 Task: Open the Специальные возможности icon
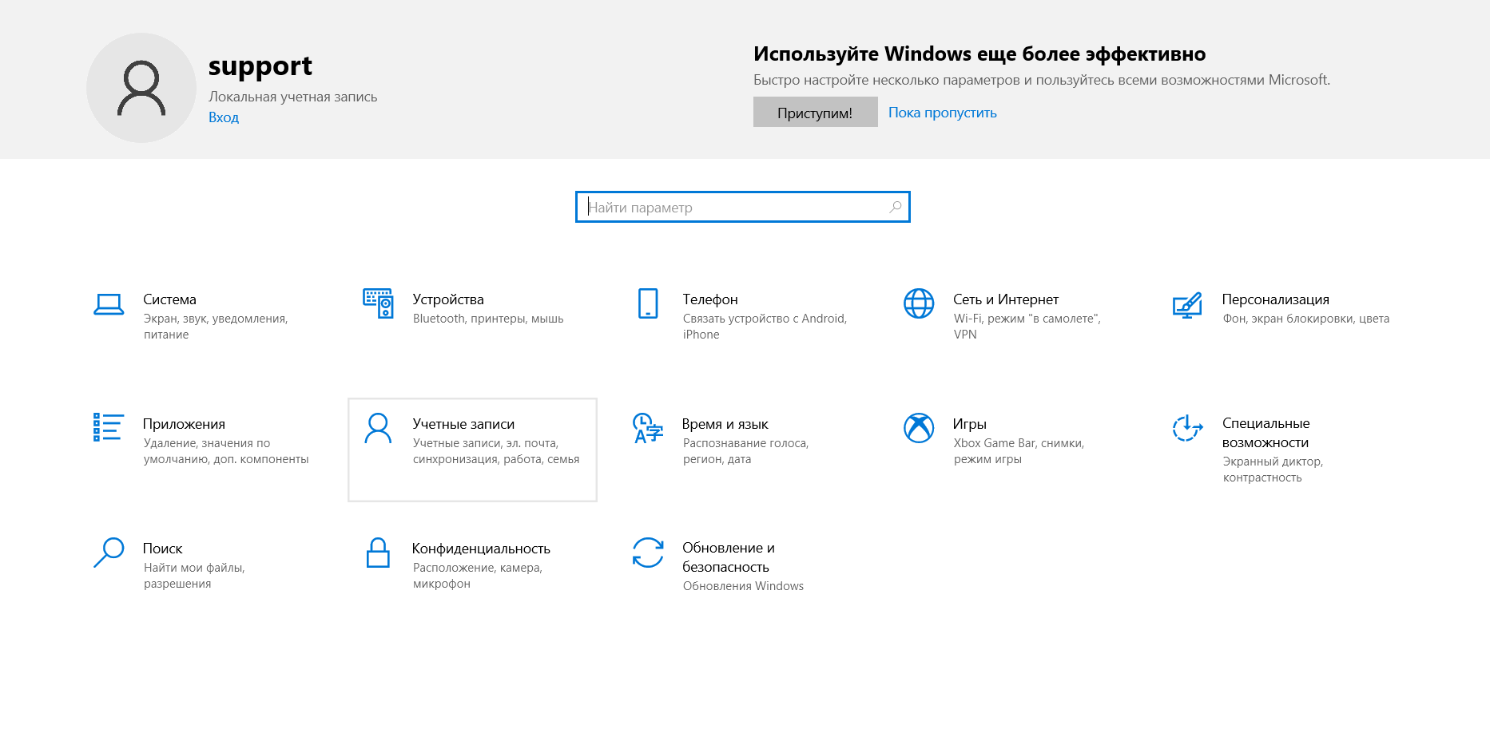1187,428
